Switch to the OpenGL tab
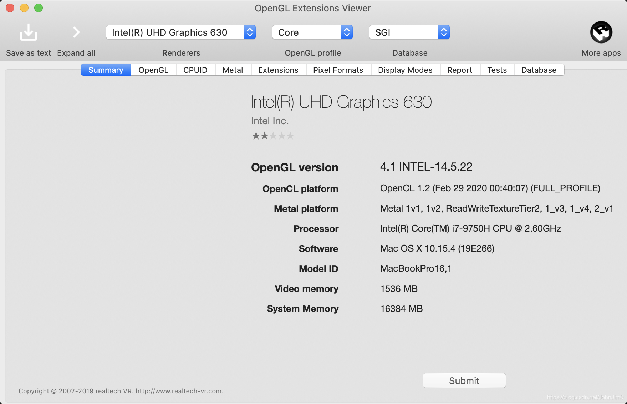 pyautogui.click(x=153, y=70)
